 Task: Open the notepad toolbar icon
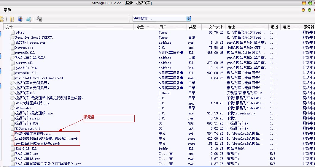click(29, 19)
